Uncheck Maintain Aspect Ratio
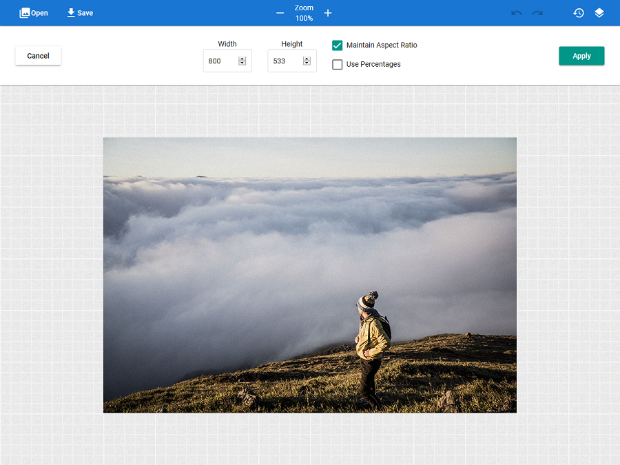This screenshot has height=465, width=620. 337,45
